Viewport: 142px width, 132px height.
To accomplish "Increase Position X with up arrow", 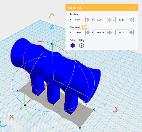I will click(x=88, y=18).
